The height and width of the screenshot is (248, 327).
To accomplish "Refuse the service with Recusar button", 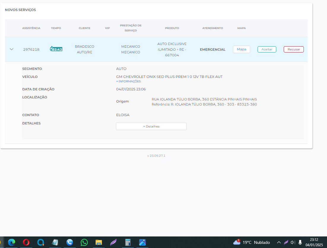I will point(293,49).
